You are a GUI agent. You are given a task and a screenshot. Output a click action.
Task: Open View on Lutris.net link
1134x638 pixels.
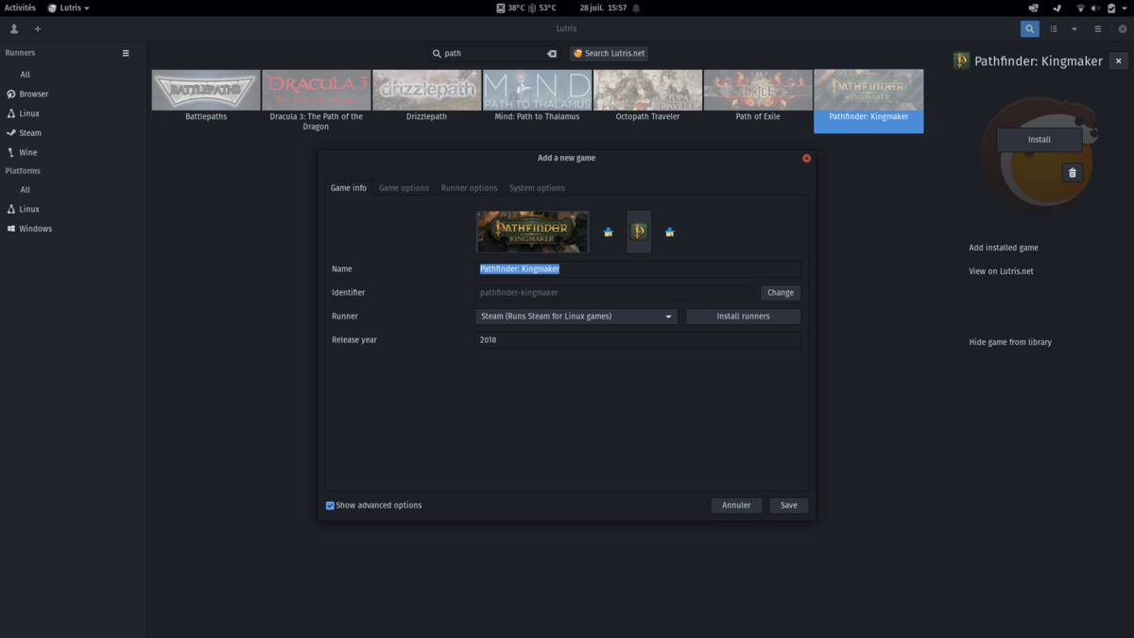pos(1002,271)
